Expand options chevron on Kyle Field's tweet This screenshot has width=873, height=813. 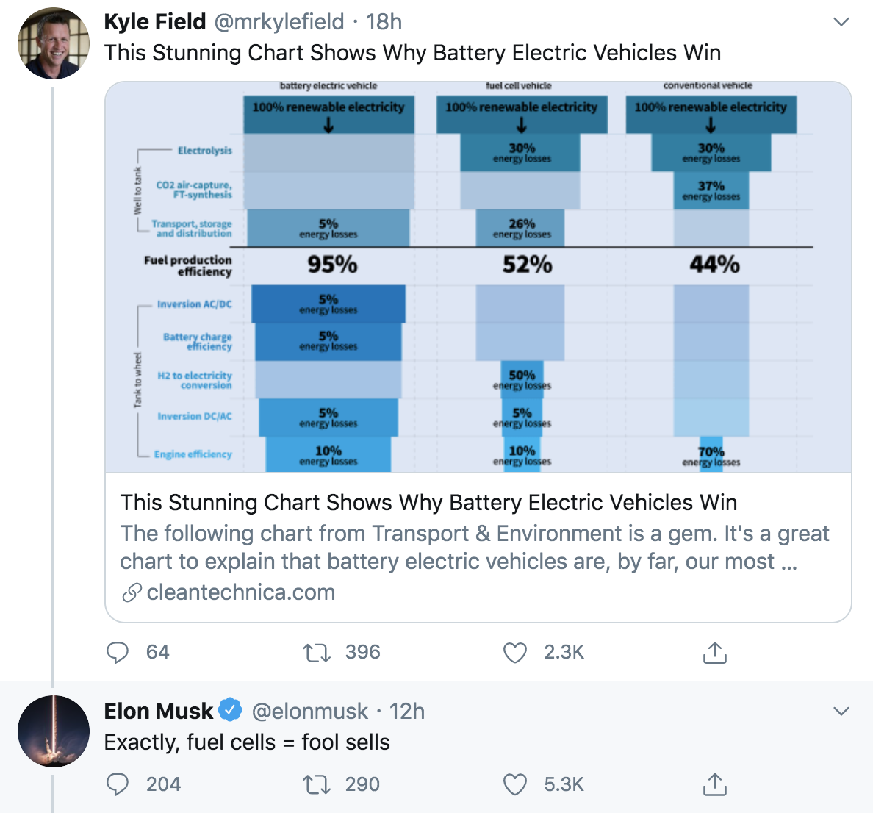(x=841, y=22)
